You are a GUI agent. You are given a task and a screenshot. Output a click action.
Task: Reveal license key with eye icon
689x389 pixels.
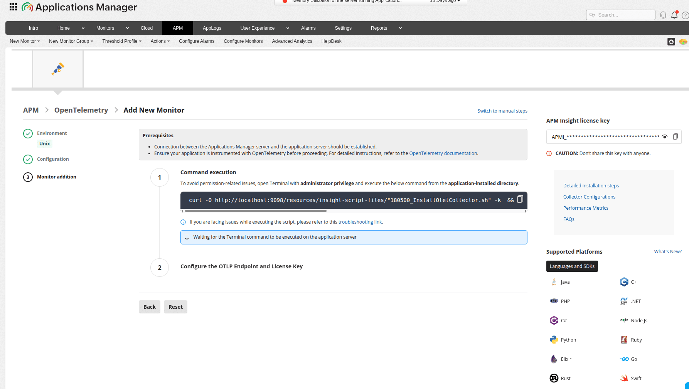coord(665,137)
